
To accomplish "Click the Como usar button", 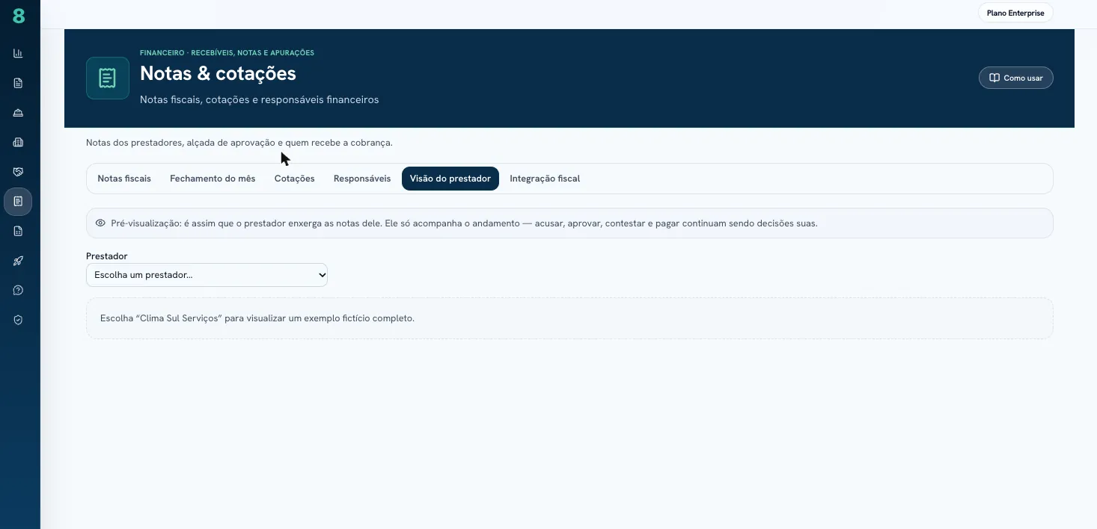I will pyautogui.click(x=1015, y=78).
